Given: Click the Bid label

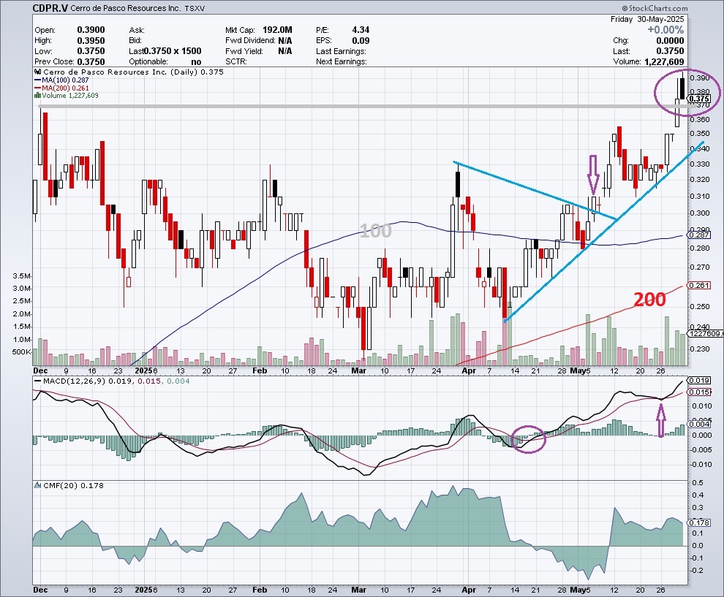Looking at the screenshot, I should point(135,41).
